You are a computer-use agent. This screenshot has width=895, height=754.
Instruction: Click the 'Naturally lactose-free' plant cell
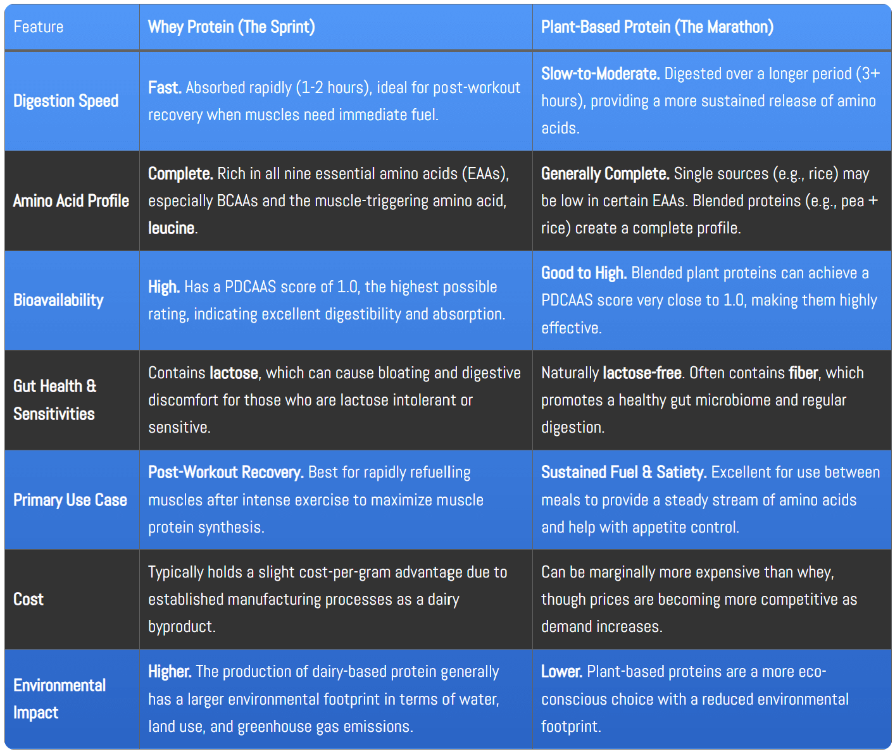(x=703, y=400)
